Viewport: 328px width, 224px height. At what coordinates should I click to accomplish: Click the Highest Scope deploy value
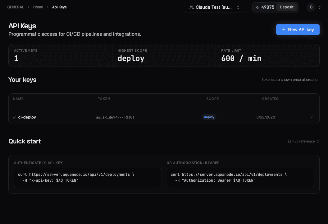click(131, 58)
